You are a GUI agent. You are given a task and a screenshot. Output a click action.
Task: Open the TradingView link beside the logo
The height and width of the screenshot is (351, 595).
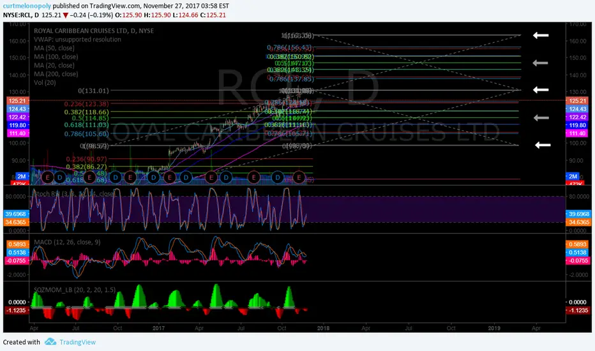[77, 342]
